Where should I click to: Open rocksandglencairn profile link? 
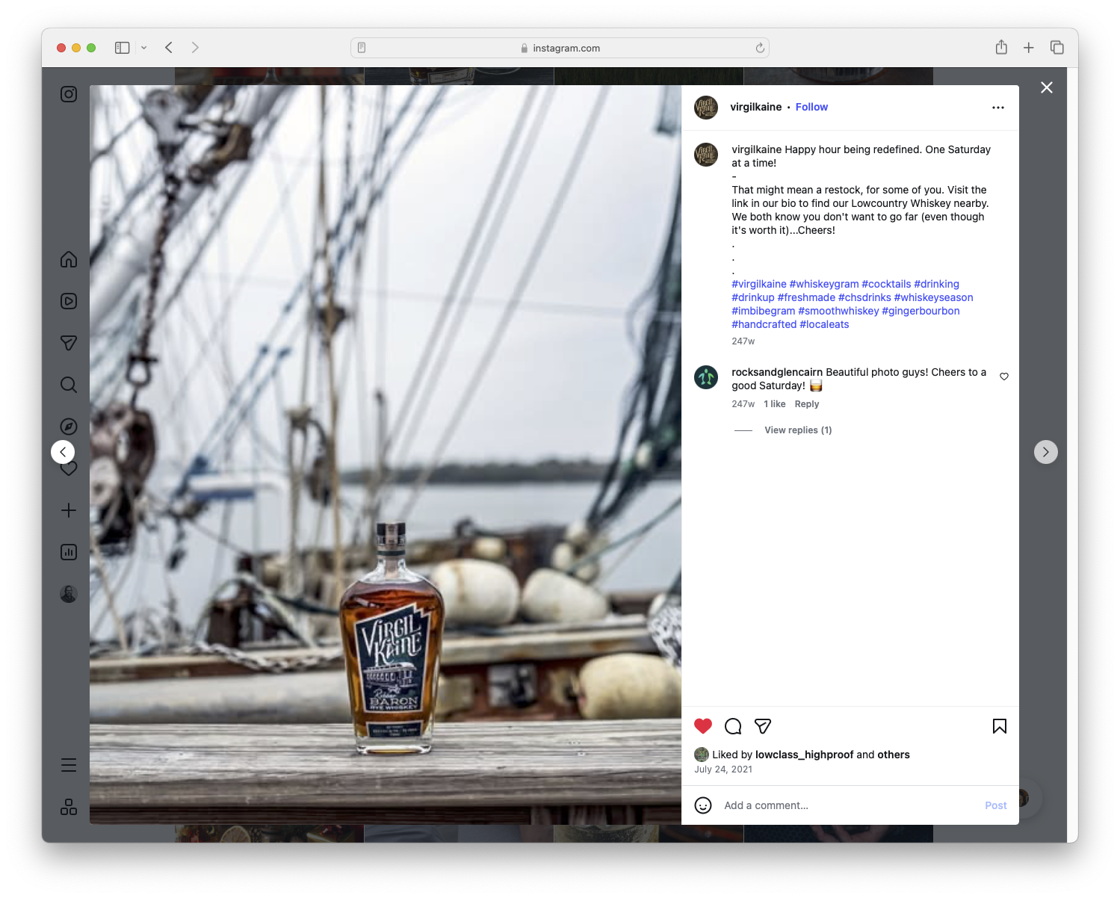point(777,372)
